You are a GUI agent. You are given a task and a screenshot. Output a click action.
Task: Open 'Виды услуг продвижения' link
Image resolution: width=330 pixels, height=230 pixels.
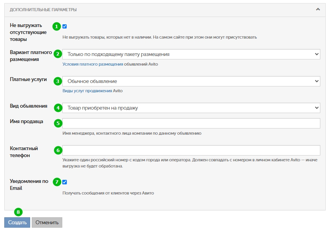pyautogui.click(x=87, y=91)
